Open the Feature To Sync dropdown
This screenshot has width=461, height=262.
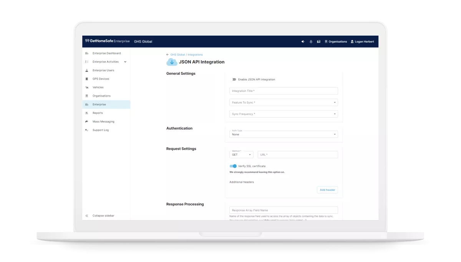click(284, 103)
